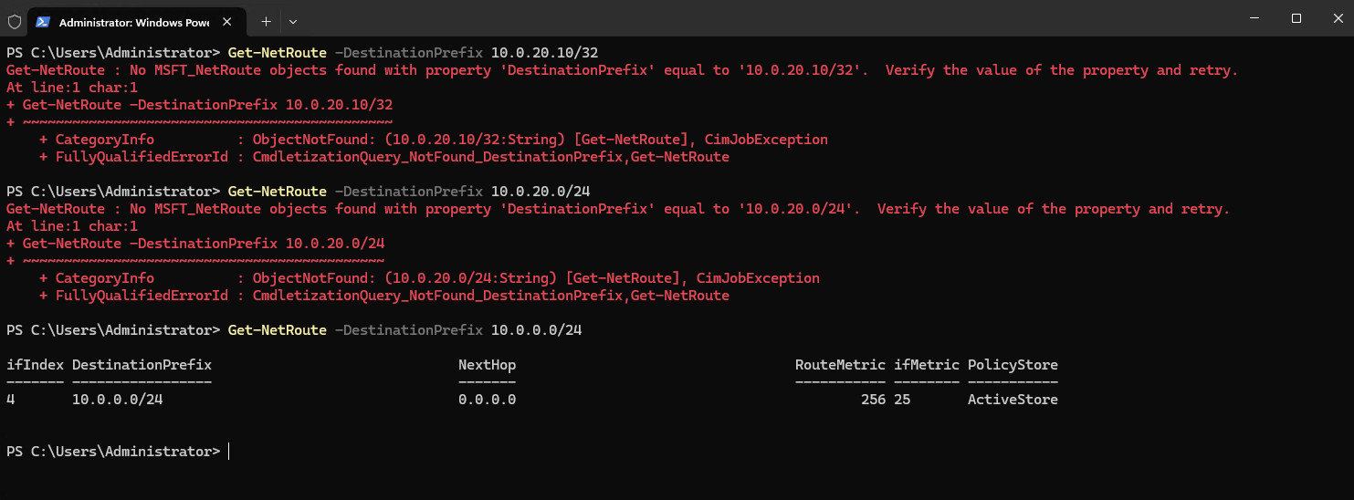
Task: Click the empty prompt line at the bottom
Action: 677,452
